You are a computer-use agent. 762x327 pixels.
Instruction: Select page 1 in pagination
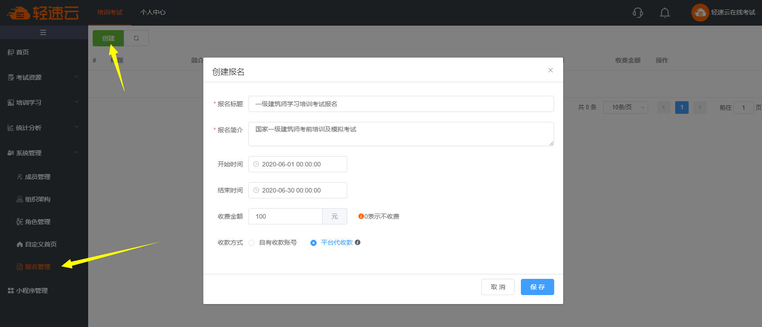click(x=682, y=107)
